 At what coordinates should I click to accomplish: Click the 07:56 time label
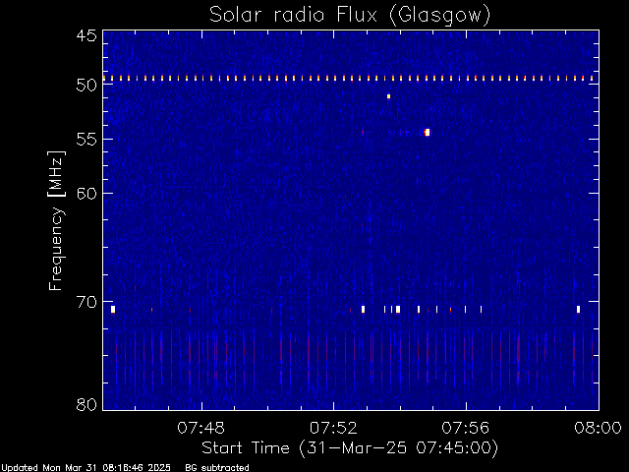click(465, 428)
